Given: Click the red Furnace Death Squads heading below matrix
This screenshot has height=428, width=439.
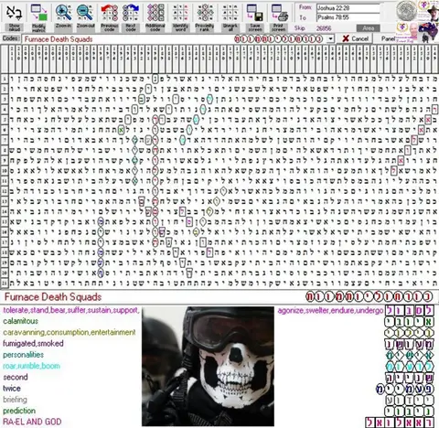Looking at the screenshot, I should click(53, 297).
